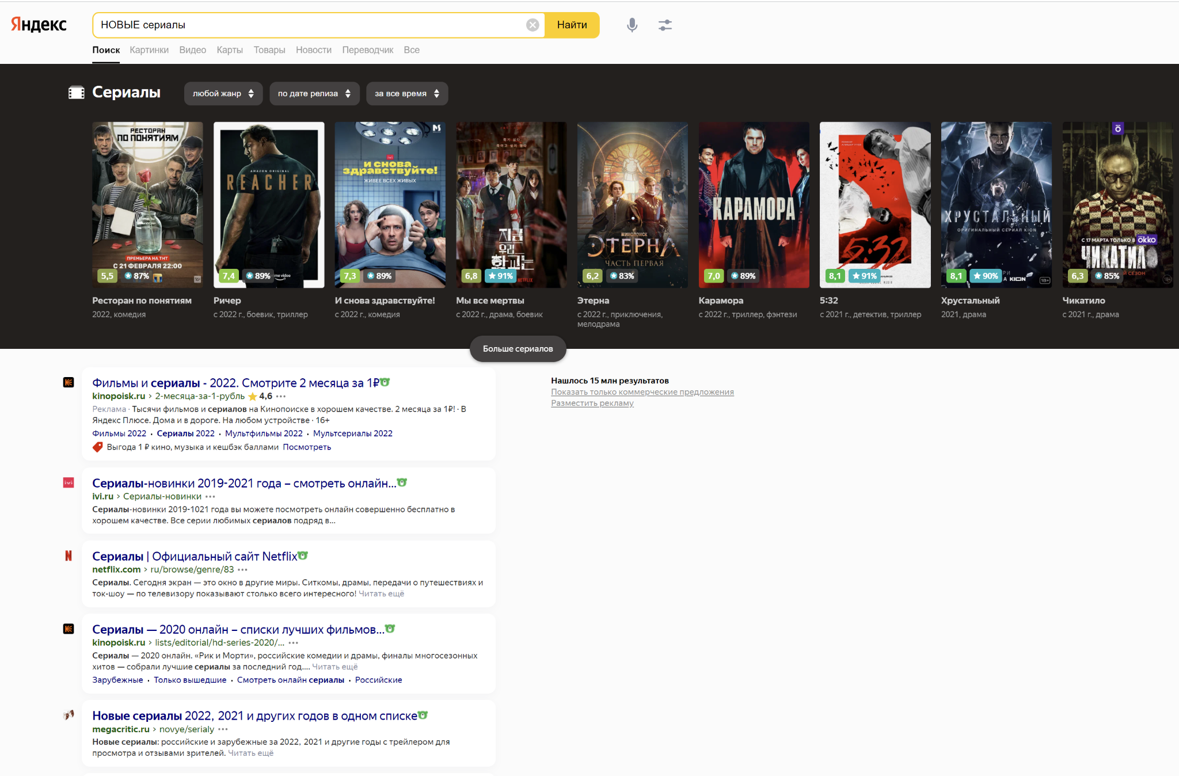Open the genre dropdown 'любой жанр'

[223, 93]
